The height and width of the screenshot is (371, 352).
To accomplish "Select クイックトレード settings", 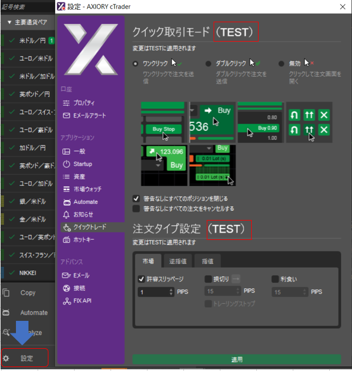I will pyautogui.click(x=92, y=227).
